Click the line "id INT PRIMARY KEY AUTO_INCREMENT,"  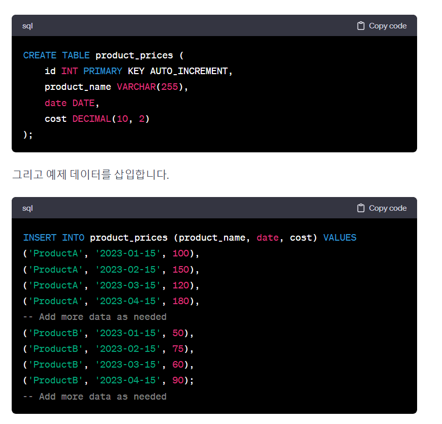(139, 71)
